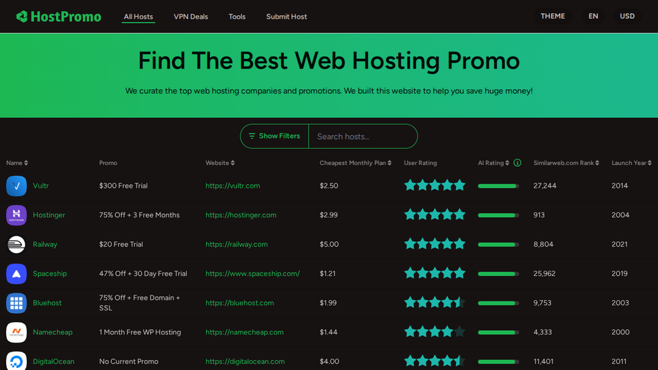Open Submit Host page
Viewport: 658px width, 370px height.
287,16
